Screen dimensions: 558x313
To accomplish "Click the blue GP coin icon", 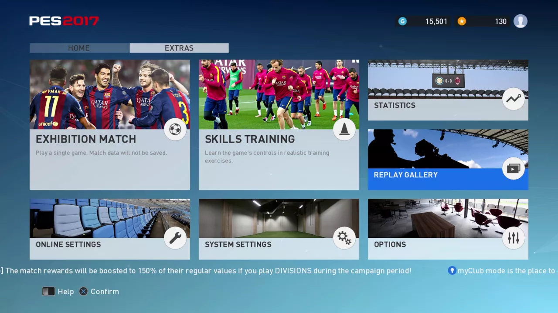I will [402, 21].
